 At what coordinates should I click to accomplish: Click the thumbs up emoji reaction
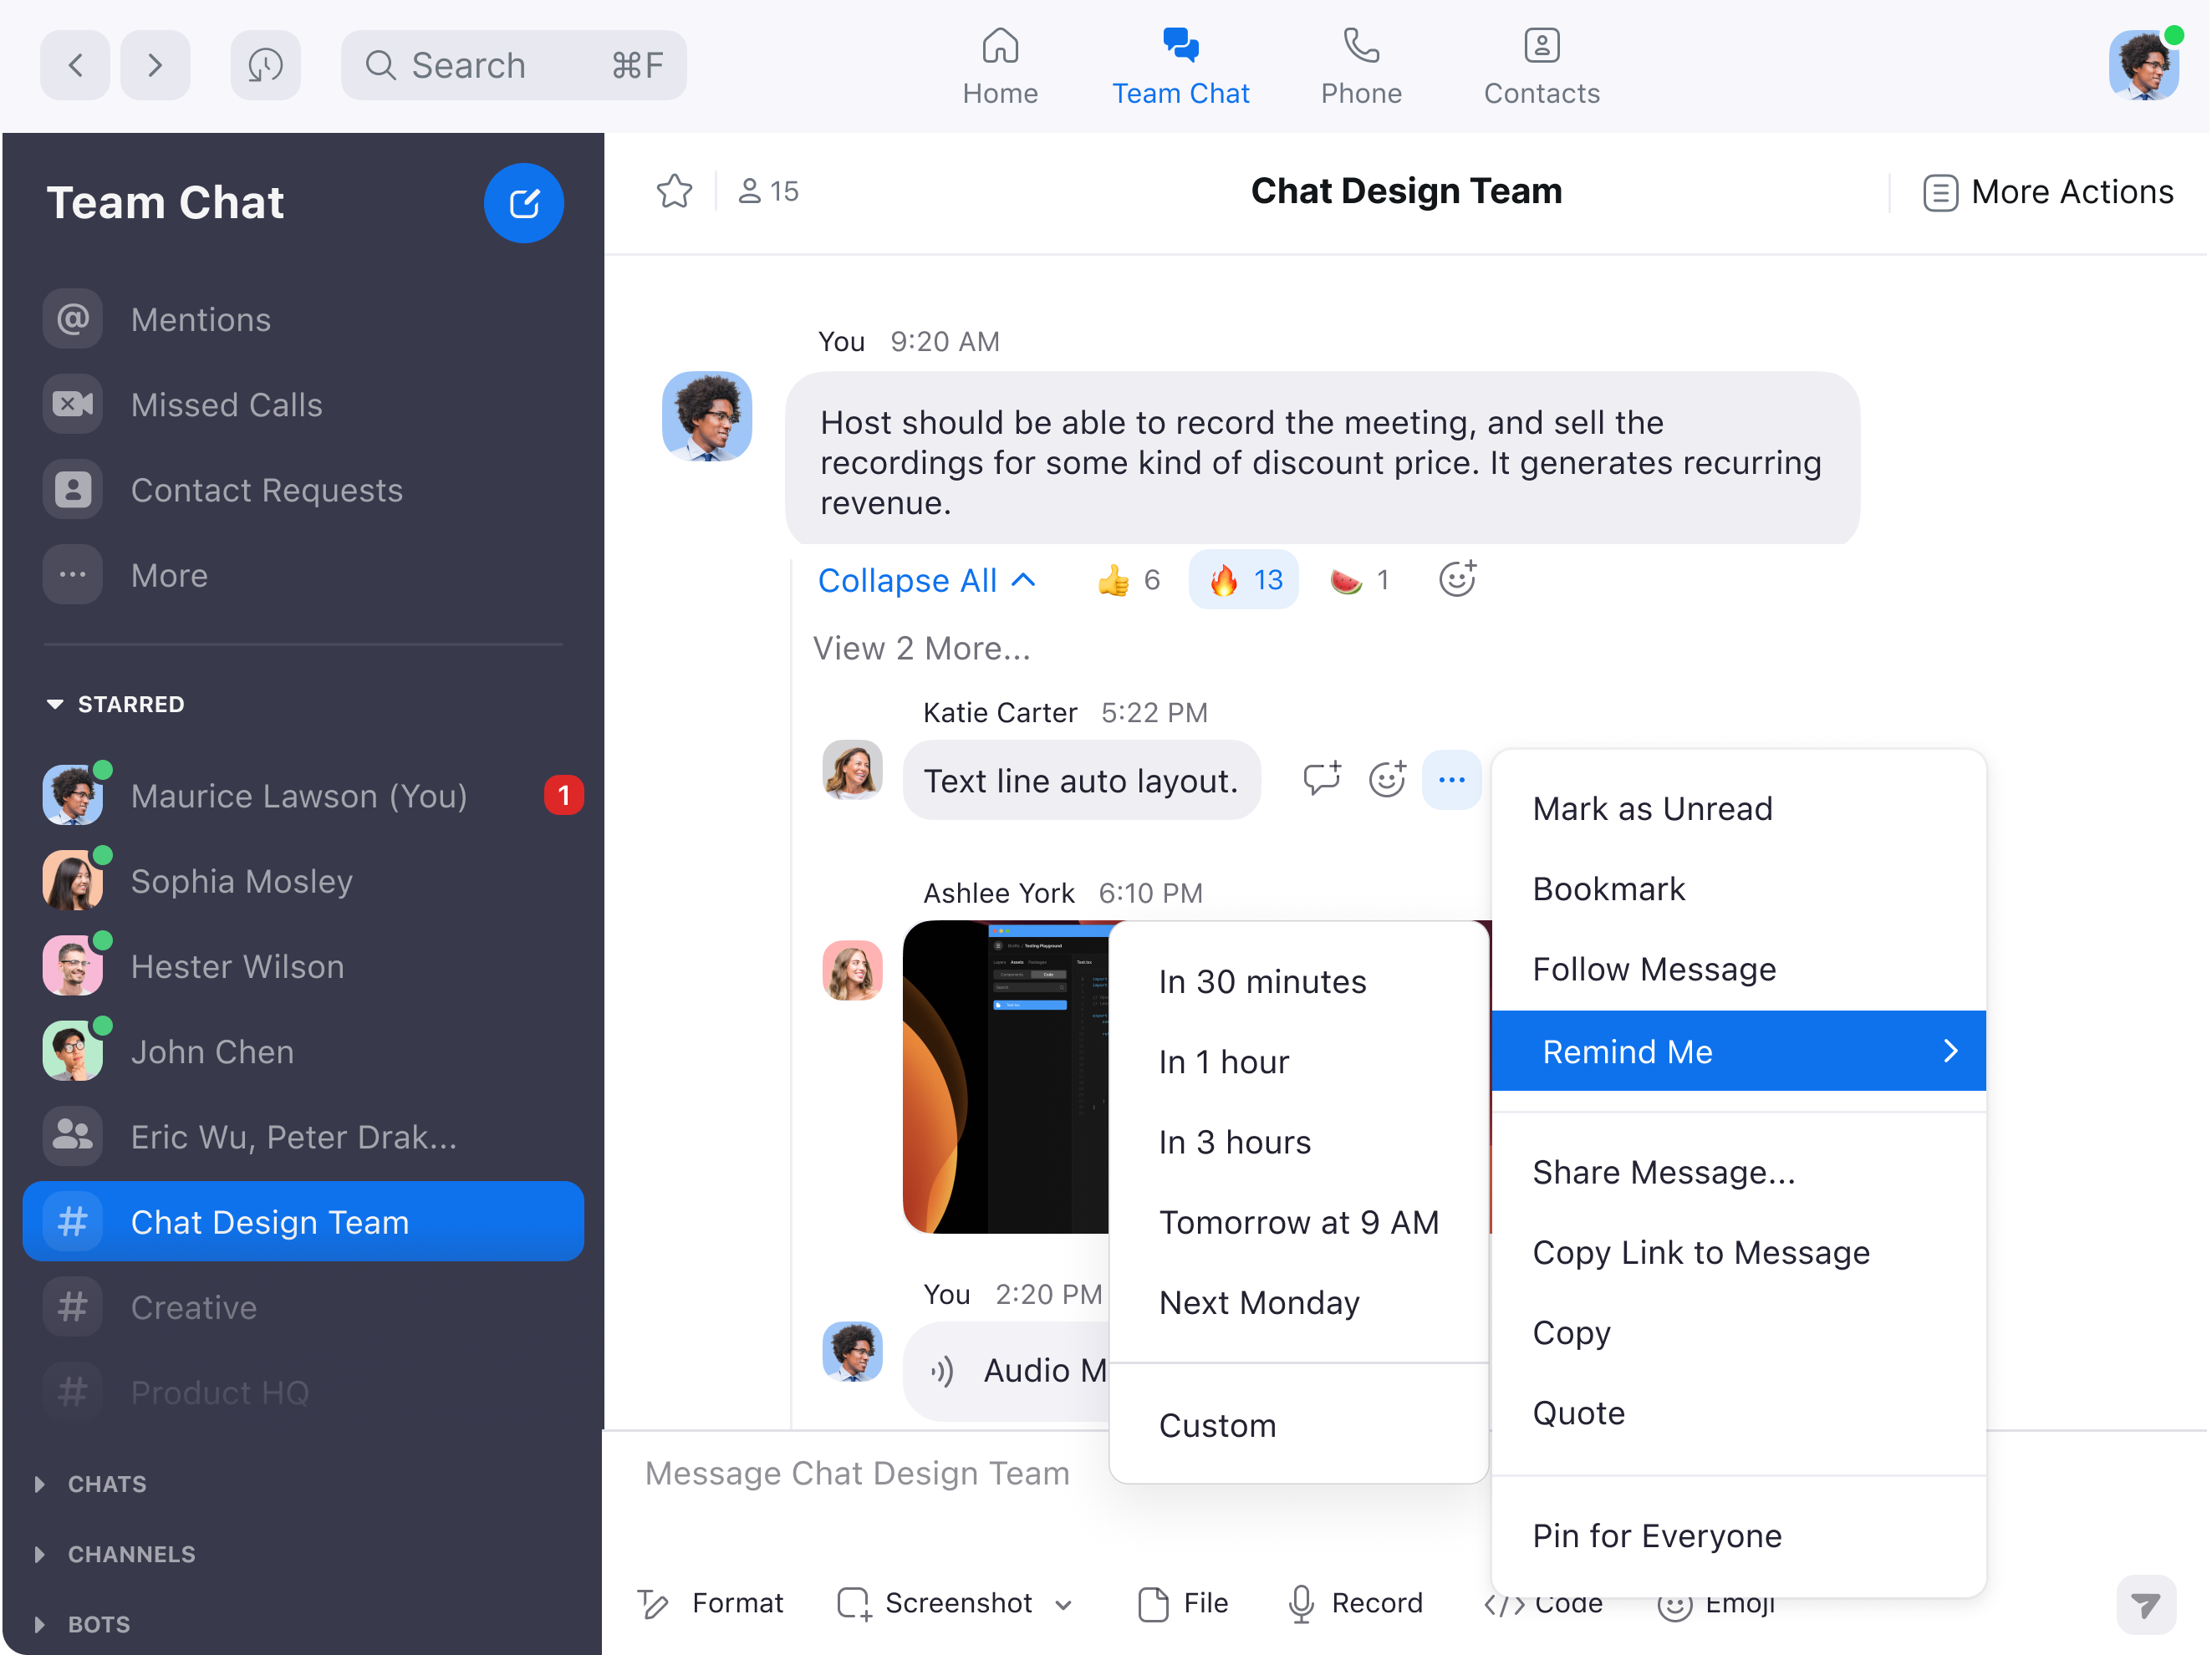[x=1113, y=581]
